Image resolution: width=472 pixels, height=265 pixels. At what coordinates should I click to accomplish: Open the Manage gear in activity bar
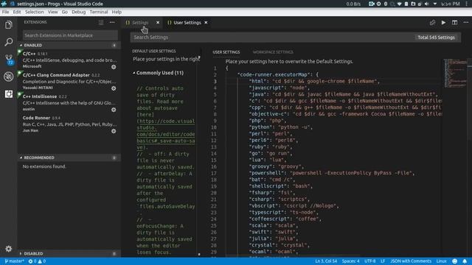9,249
